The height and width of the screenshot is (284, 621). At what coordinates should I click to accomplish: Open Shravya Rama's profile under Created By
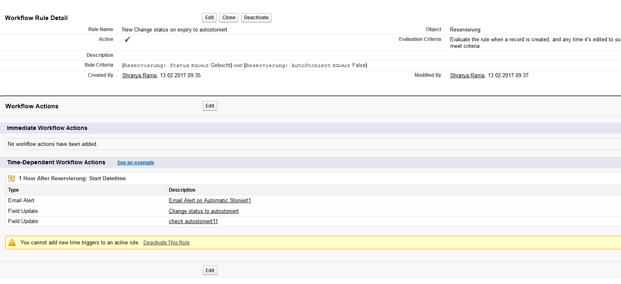click(139, 76)
